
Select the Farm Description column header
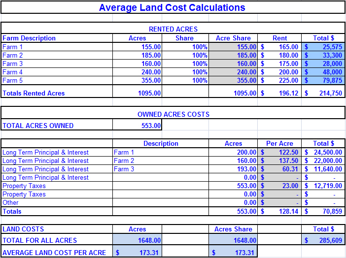coord(29,38)
